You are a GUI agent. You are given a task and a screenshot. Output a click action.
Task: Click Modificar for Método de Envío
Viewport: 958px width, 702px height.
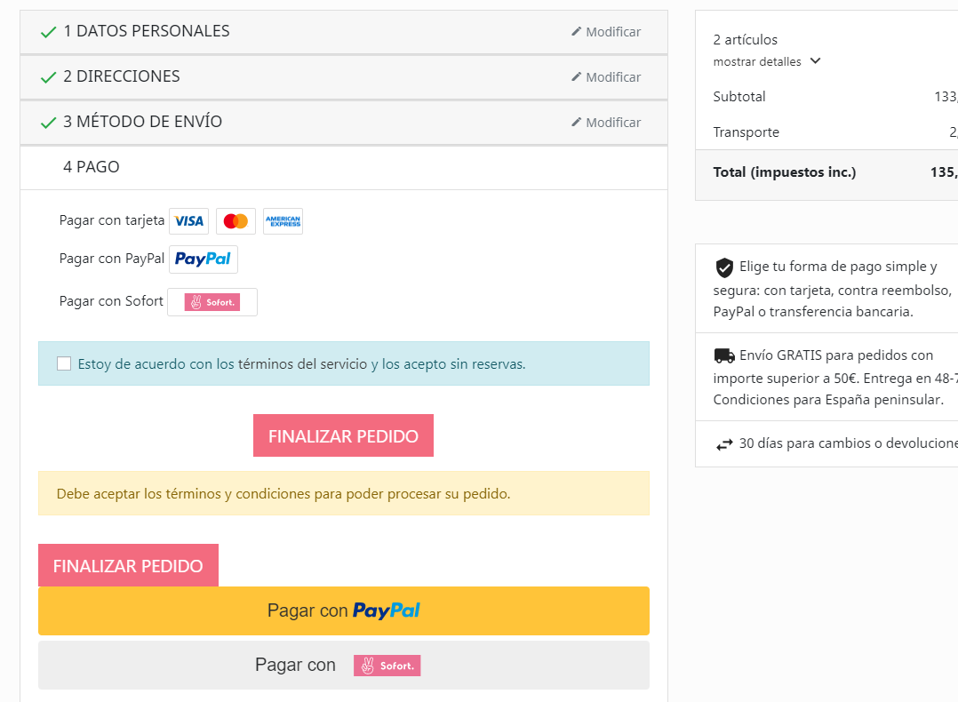[606, 123]
